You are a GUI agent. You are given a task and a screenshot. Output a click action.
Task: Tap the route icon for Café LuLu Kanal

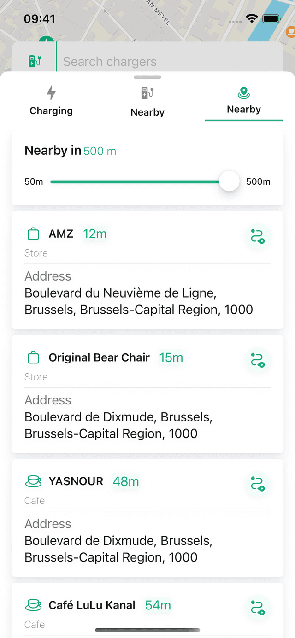pos(257,608)
